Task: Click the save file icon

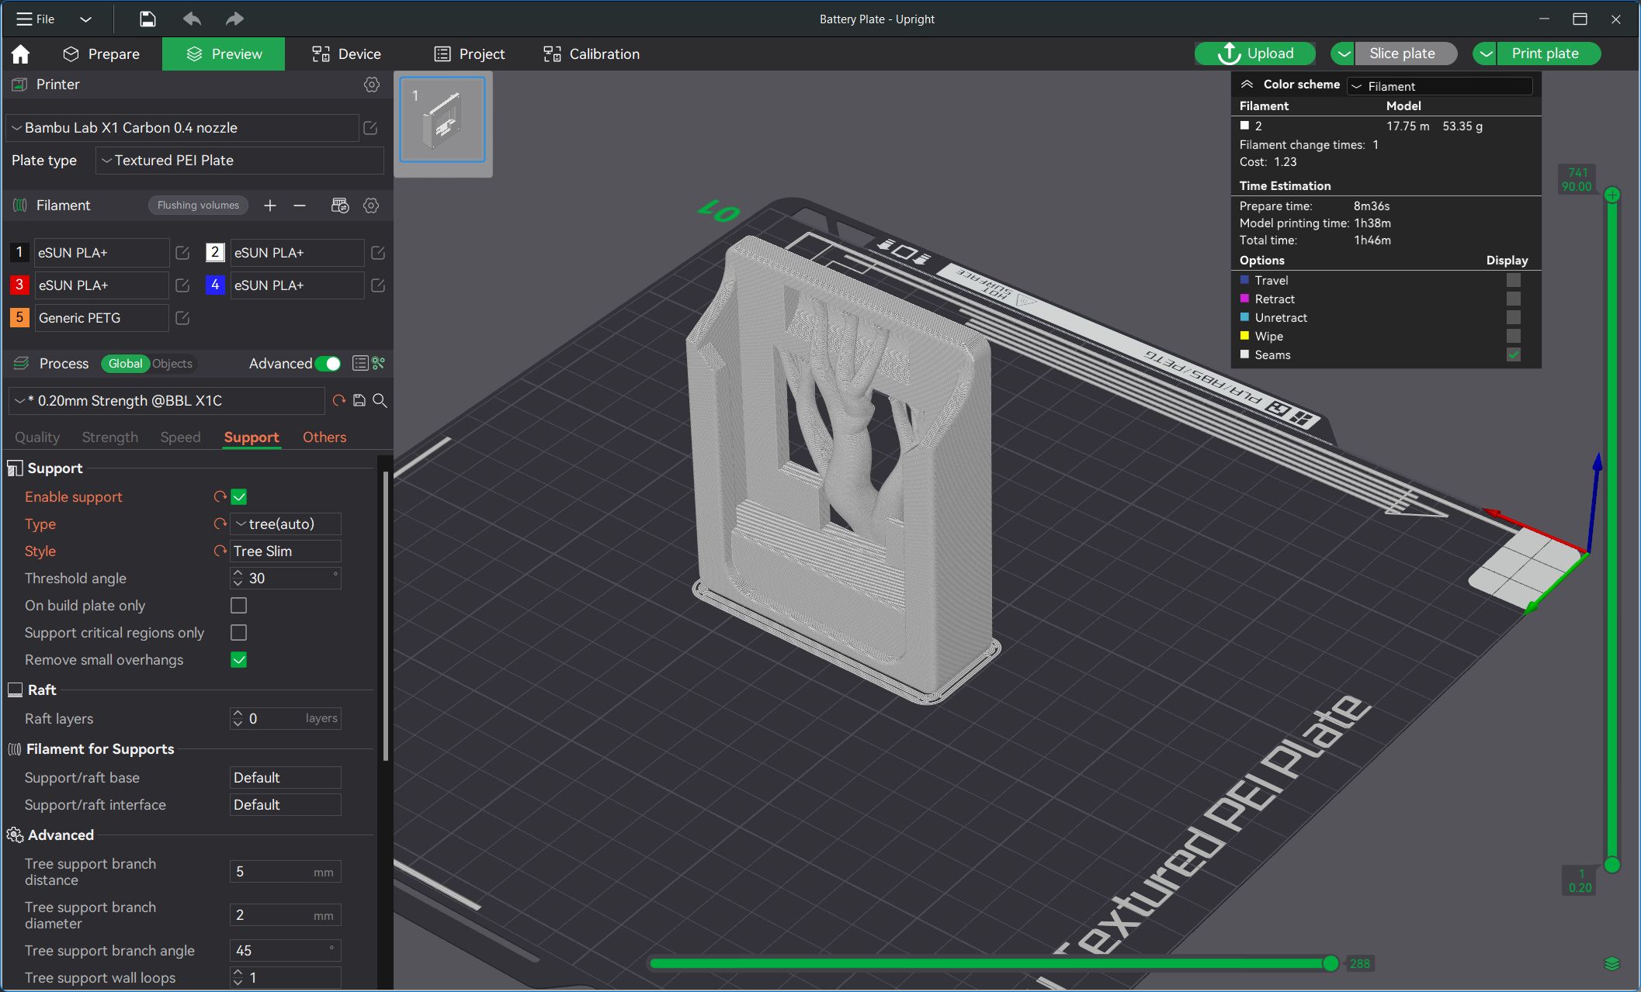Action: pos(147,19)
